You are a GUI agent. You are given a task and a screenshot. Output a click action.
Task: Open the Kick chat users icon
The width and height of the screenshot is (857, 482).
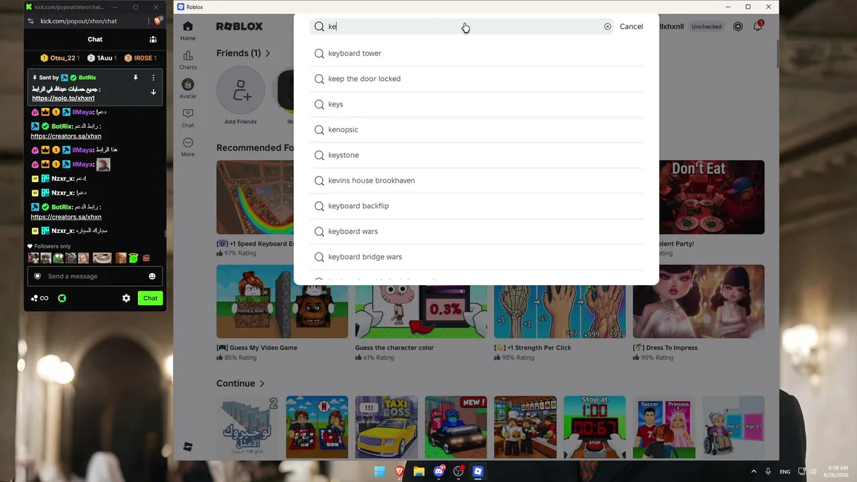153,39
